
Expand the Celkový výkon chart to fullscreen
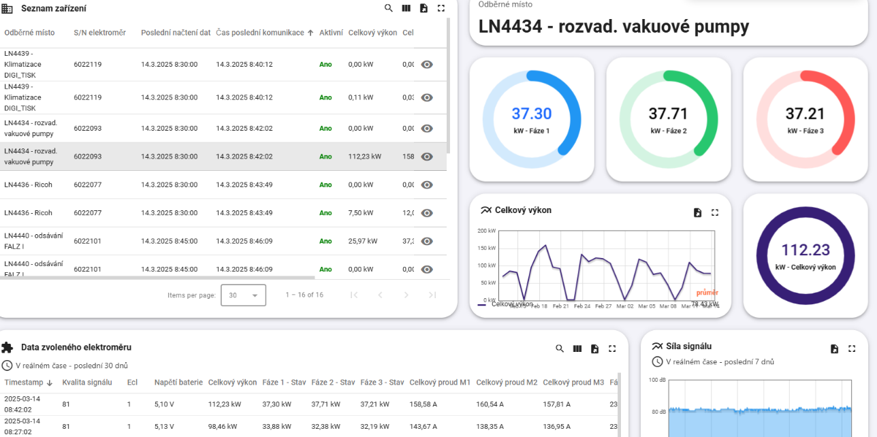click(x=715, y=212)
